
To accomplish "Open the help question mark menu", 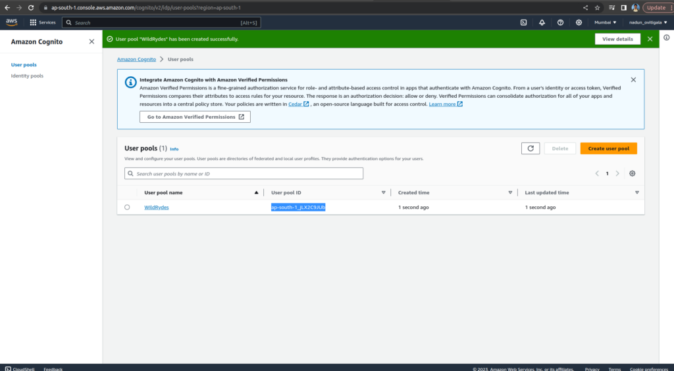I will [561, 22].
